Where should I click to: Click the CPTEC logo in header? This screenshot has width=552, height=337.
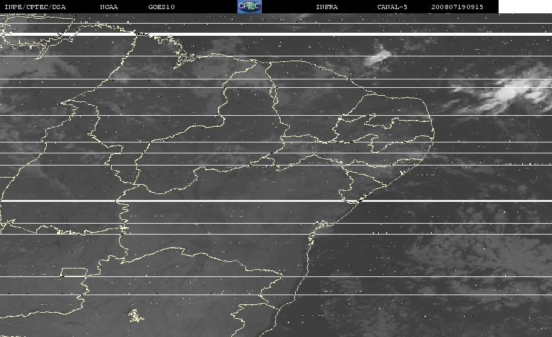click(x=249, y=7)
